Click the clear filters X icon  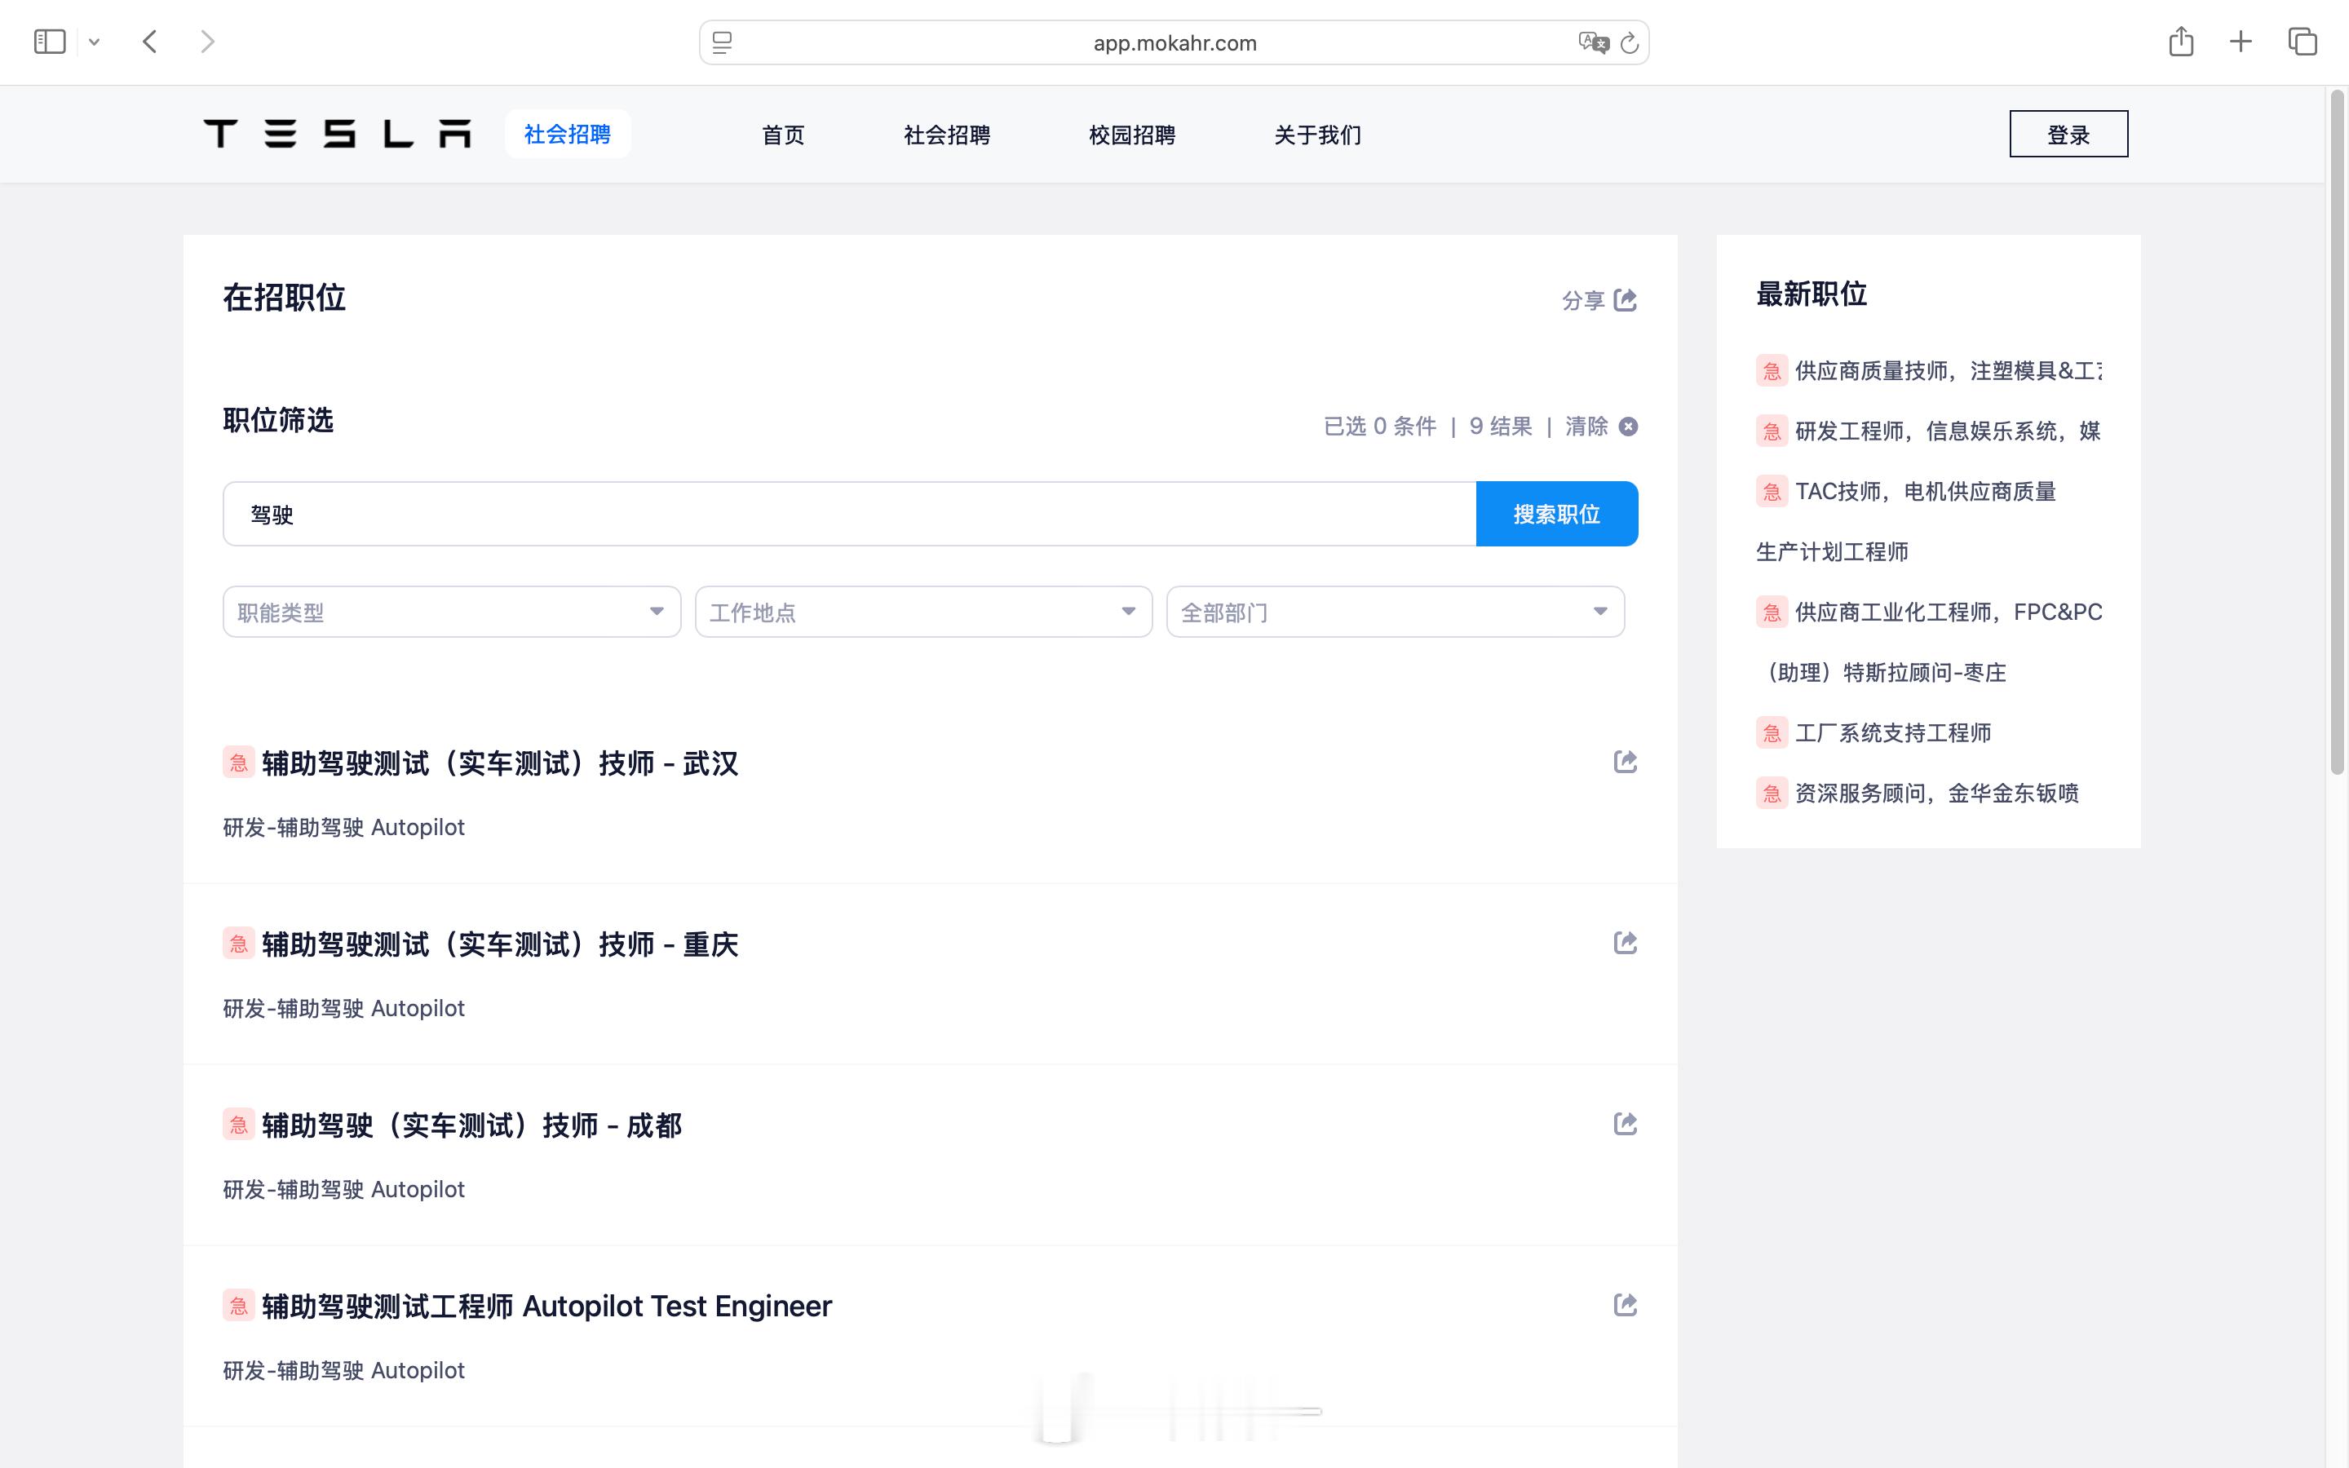[x=1629, y=427]
